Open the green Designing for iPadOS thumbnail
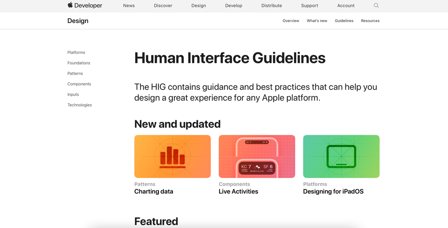The height and width of the screenshot is (228, 448). pyautogui.click(x=341, y=157)
